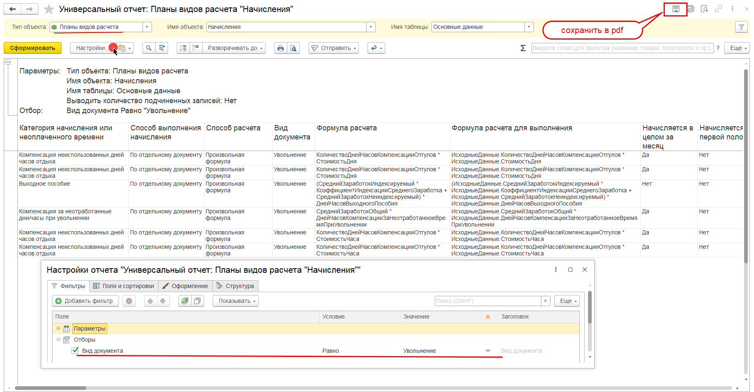
Task: Open the Тип объекта dropdown list
Action: pos(147,27)
